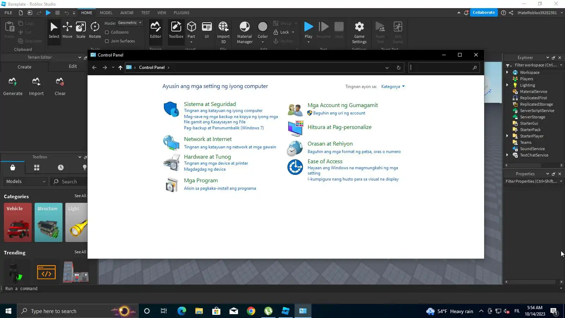Open Microsoft Edge from the taskbar
The height and width of the screenshot is (318, 565).
182,311
